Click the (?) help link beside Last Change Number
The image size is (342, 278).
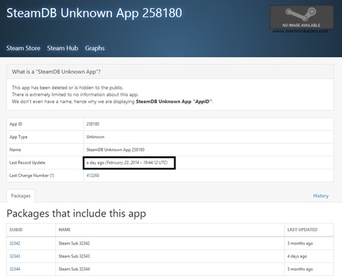[x=52, y=176]
